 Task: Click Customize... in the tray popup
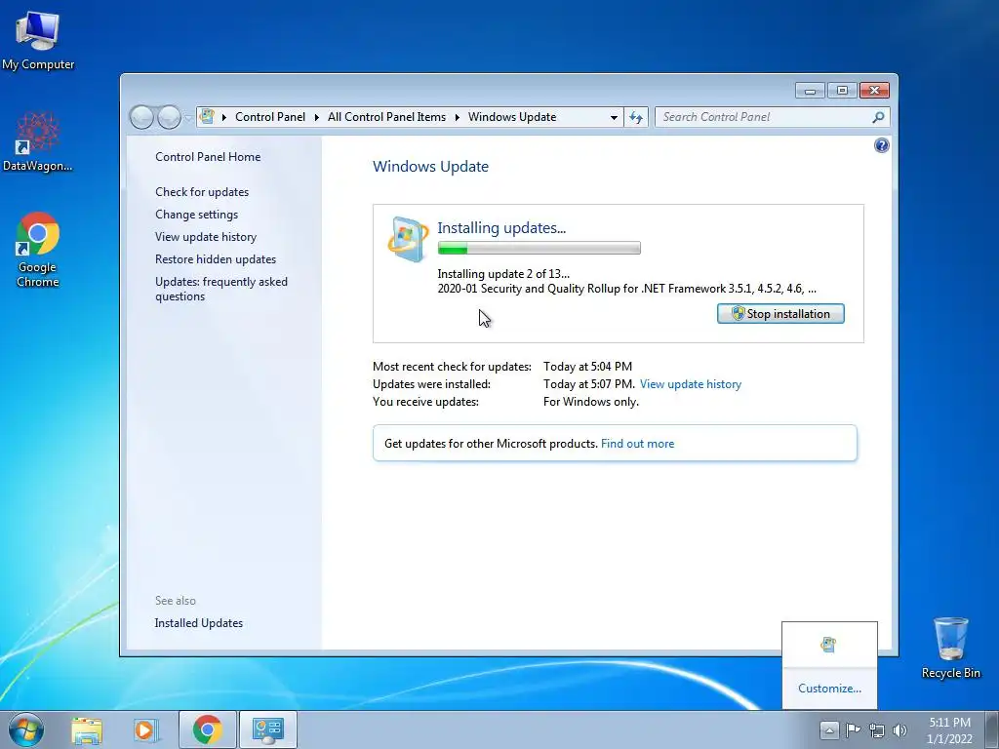(829, 689)
